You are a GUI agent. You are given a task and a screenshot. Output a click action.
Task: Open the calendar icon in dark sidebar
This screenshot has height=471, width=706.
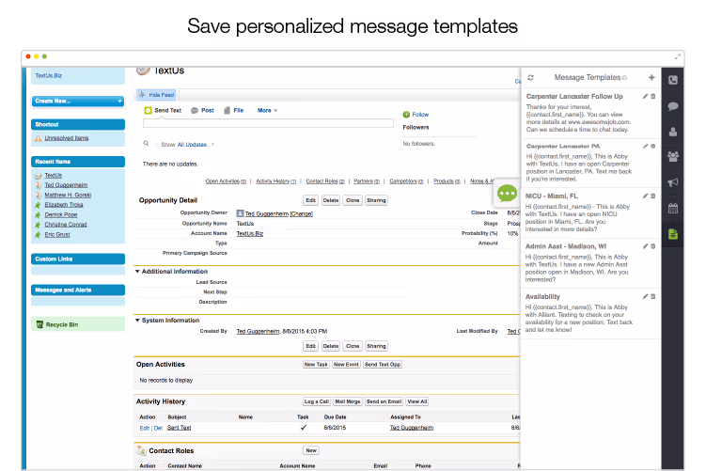pyautogui.click(x=673, y=208)
